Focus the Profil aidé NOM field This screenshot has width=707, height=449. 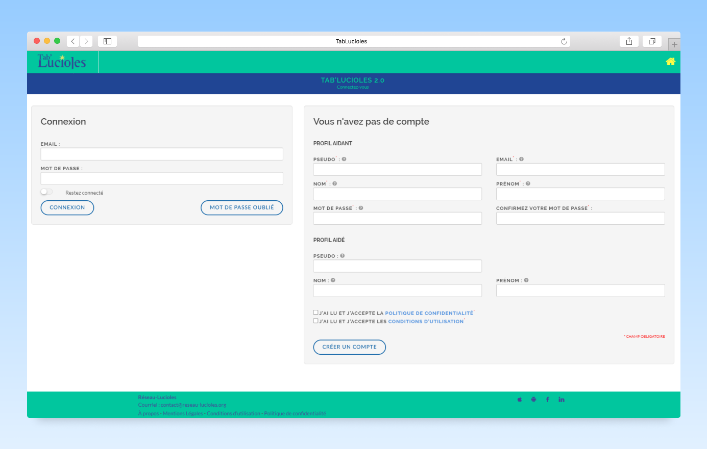398,290
